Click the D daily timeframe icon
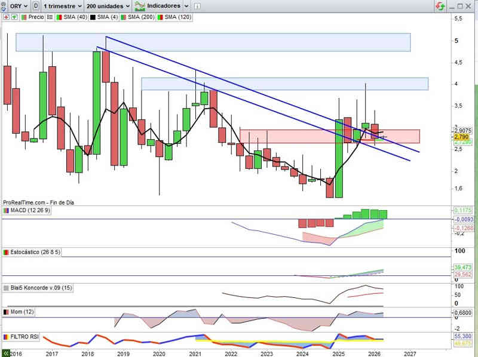Screen dimensions: 478x357 (37, 6)
